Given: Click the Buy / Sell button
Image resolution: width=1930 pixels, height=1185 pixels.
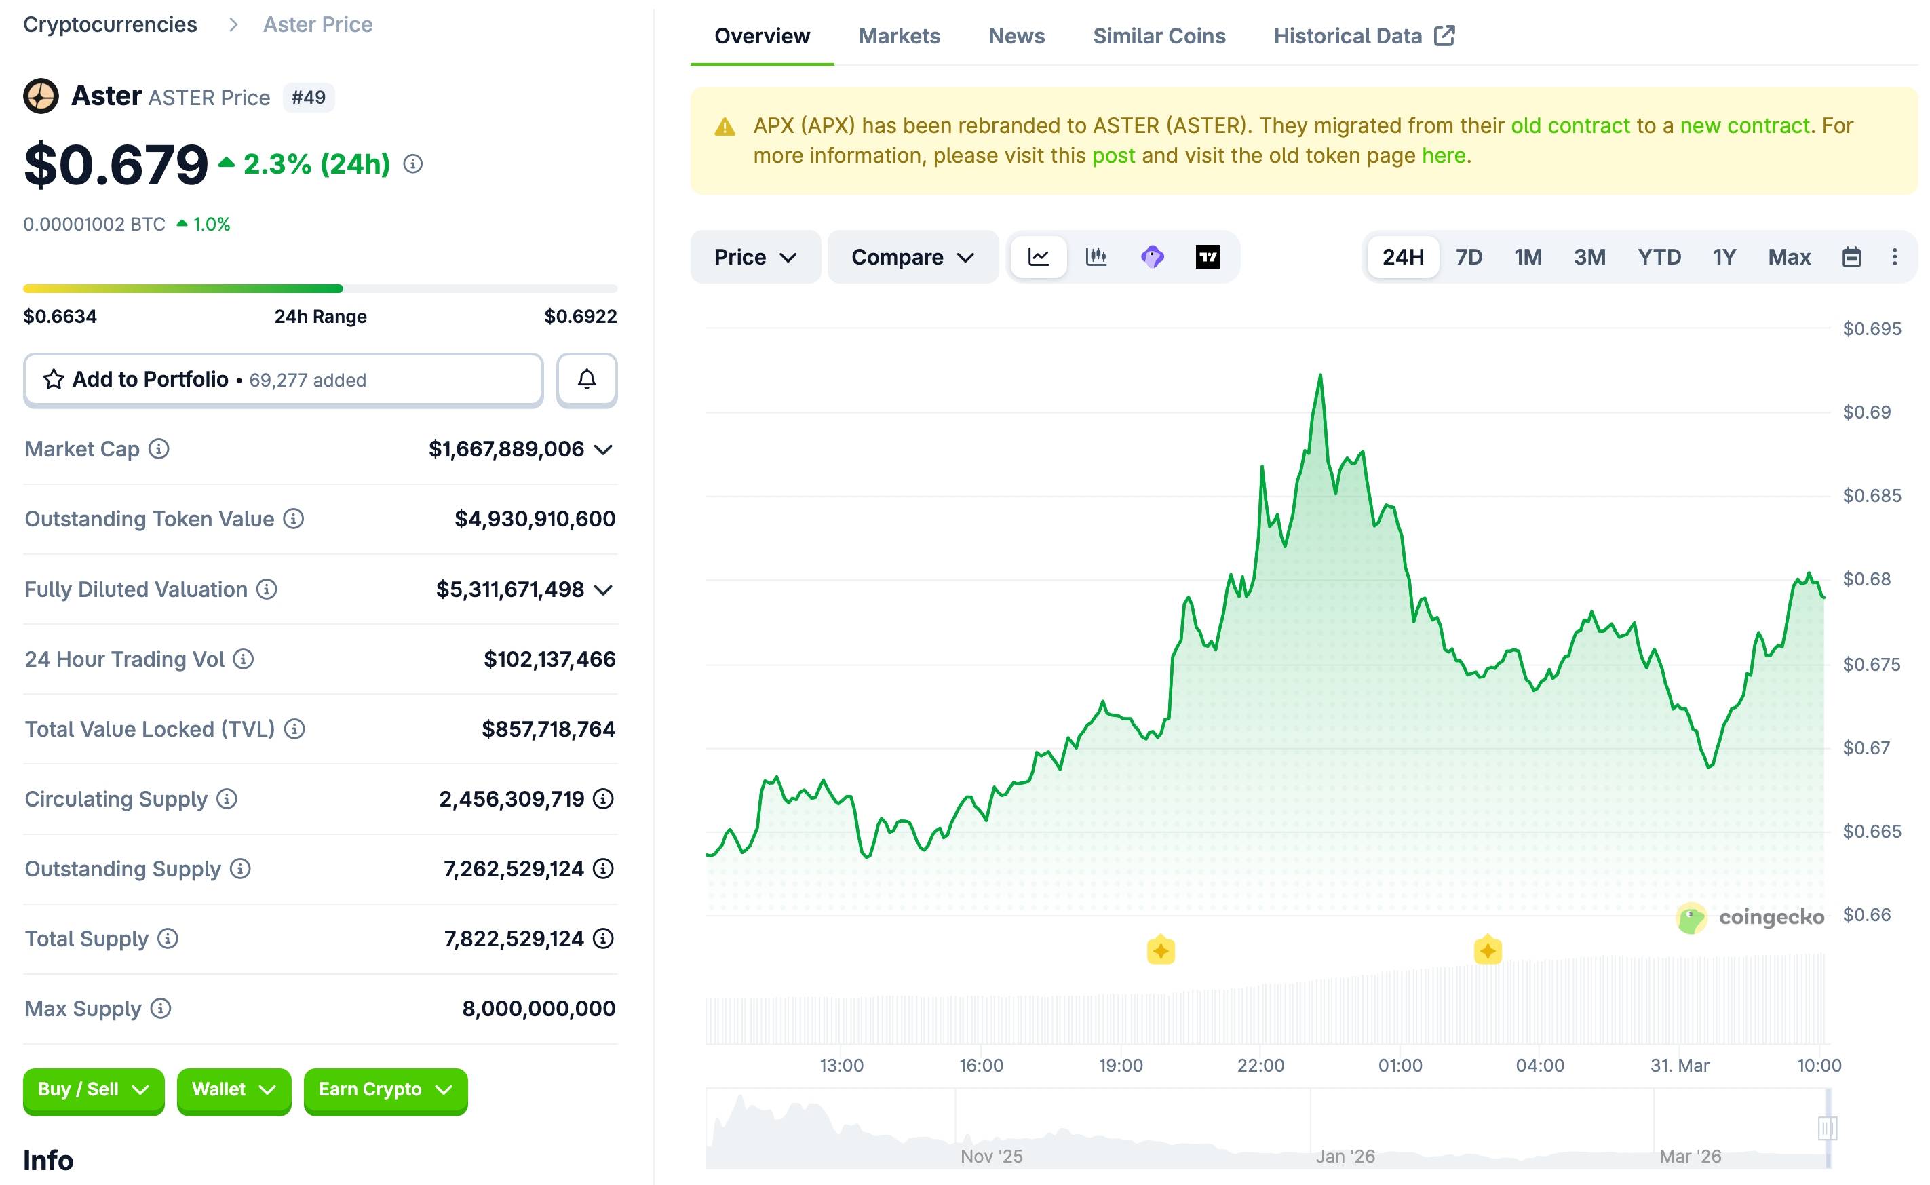Looking at the screenshot, I should click(92, 1089).
